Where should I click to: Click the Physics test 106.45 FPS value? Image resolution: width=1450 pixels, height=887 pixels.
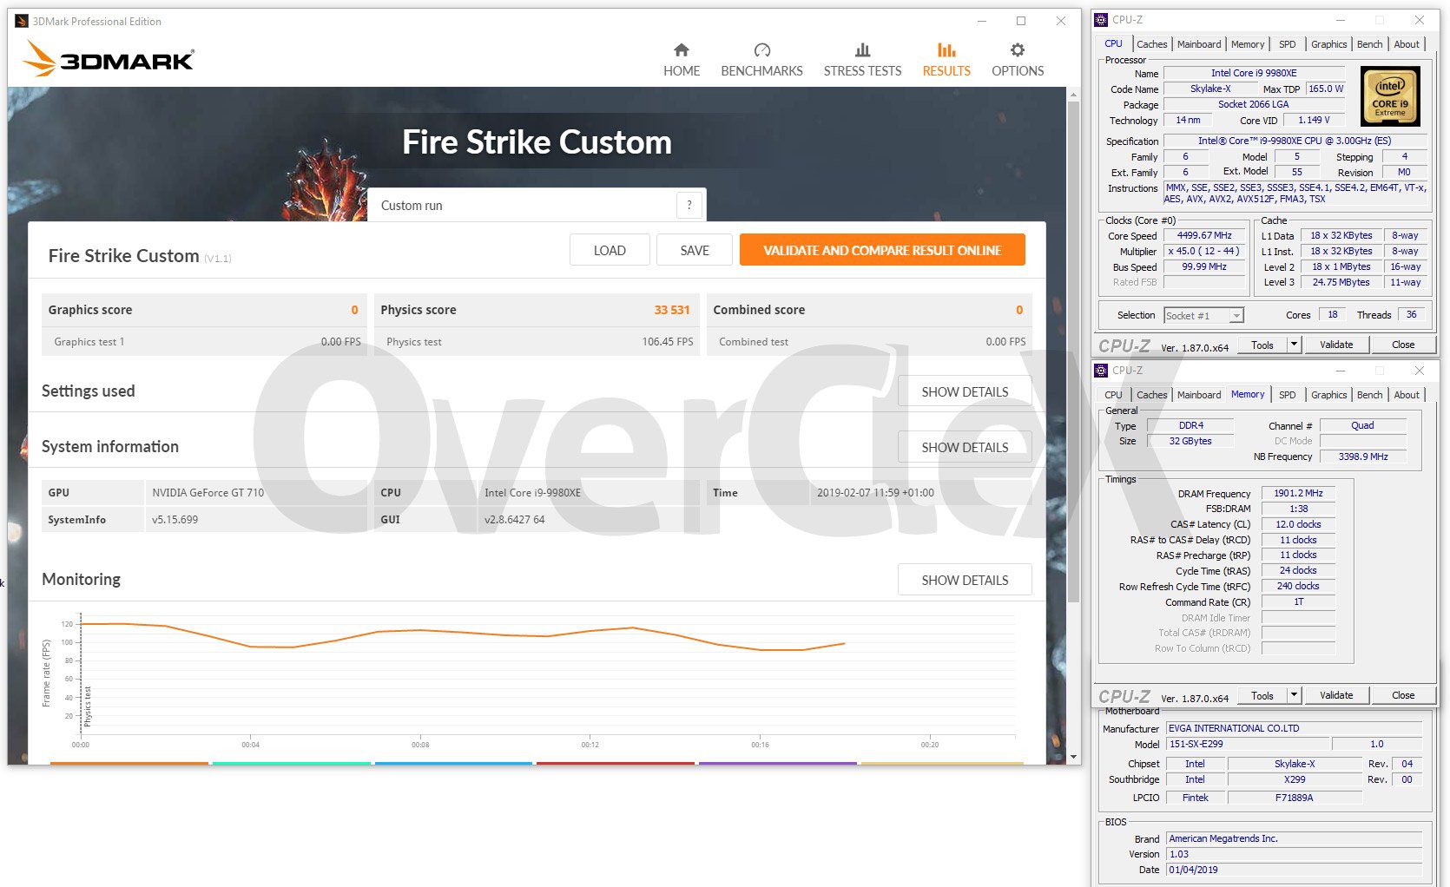click(668, 342)
